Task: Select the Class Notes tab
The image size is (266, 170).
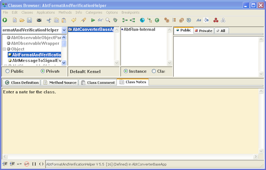Action: [133, 82]
